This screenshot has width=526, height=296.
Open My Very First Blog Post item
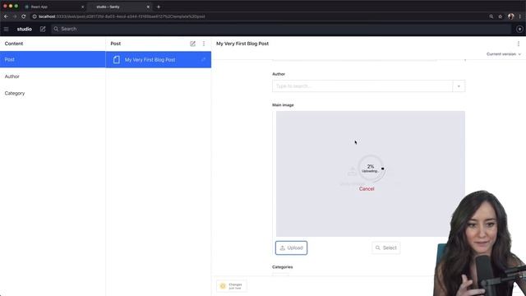(x=159, y=60)
